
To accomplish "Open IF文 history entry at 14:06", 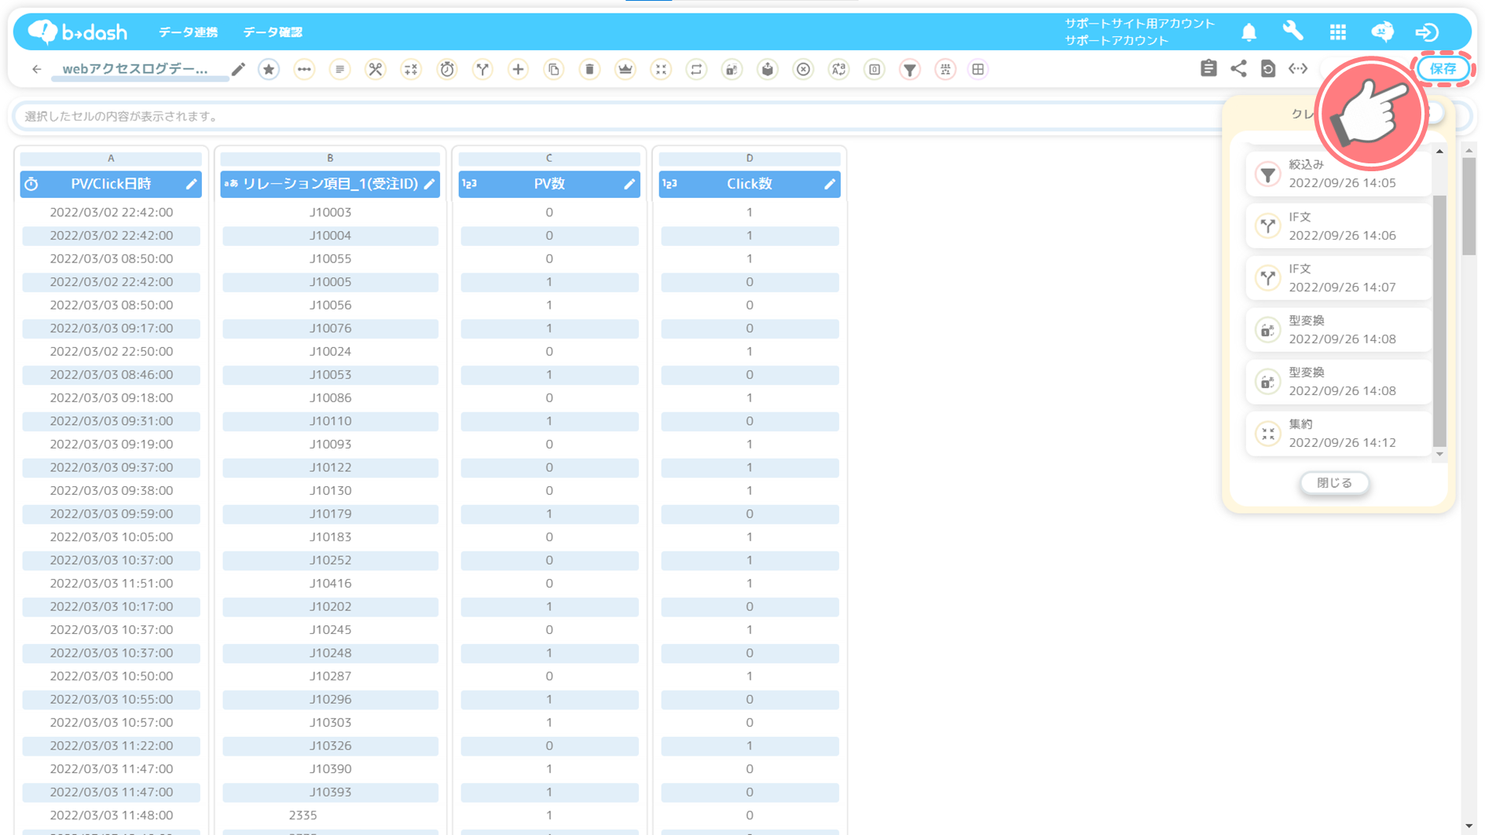I will pyautogui.click(x=1338, y=226).
